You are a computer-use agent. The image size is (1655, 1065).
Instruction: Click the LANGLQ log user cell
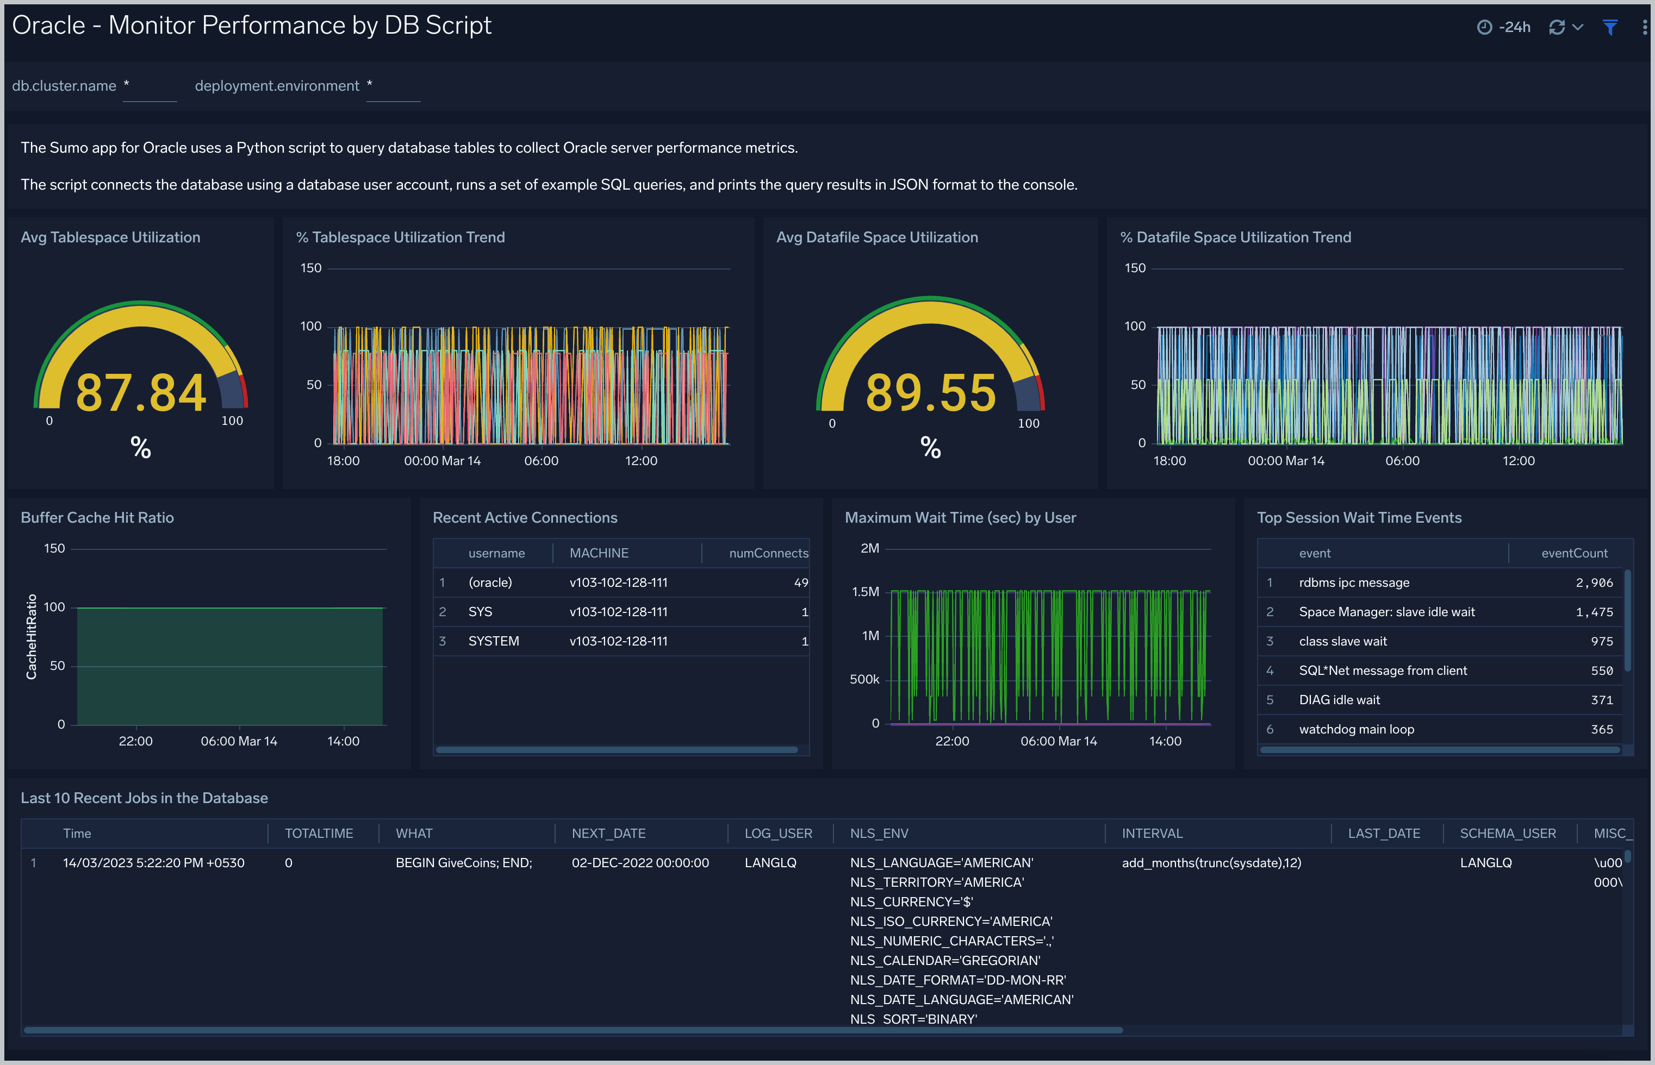pyautogui.click(x=770, y=863)
